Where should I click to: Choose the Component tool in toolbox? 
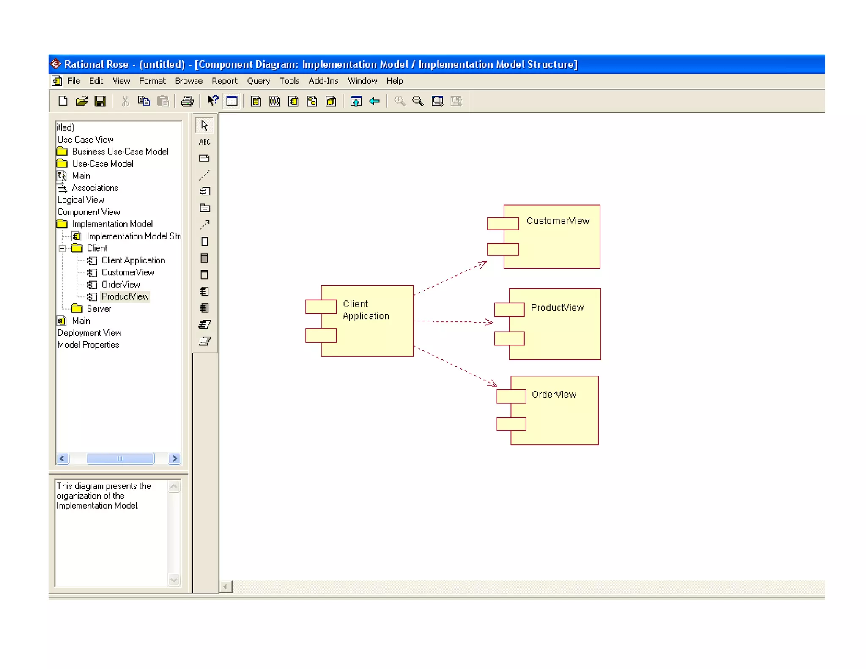[204, 192]
